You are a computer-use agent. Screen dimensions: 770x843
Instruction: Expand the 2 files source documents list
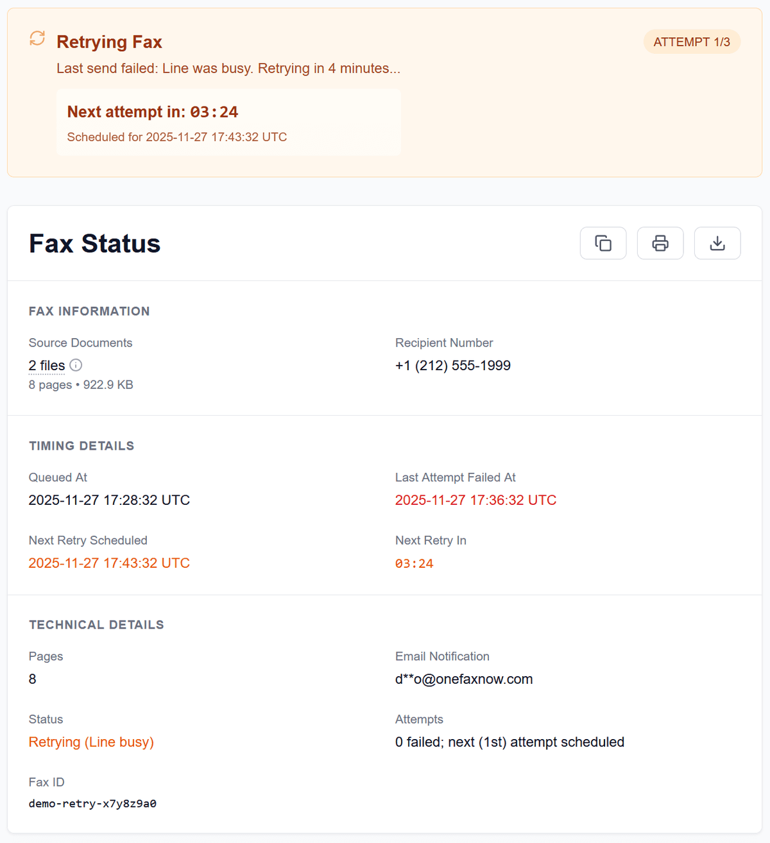pos(46,365)
